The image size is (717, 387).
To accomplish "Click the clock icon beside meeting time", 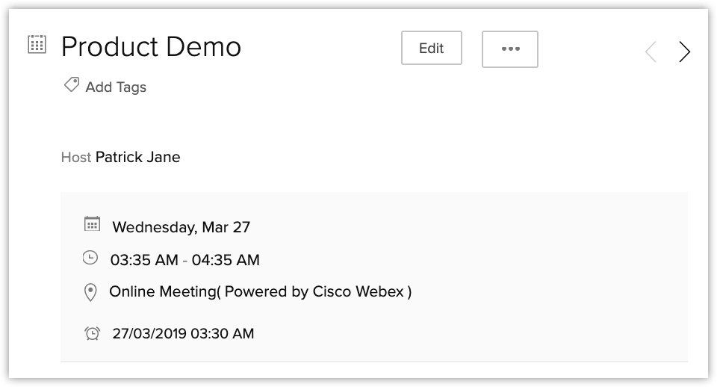I will click(90, 258).
